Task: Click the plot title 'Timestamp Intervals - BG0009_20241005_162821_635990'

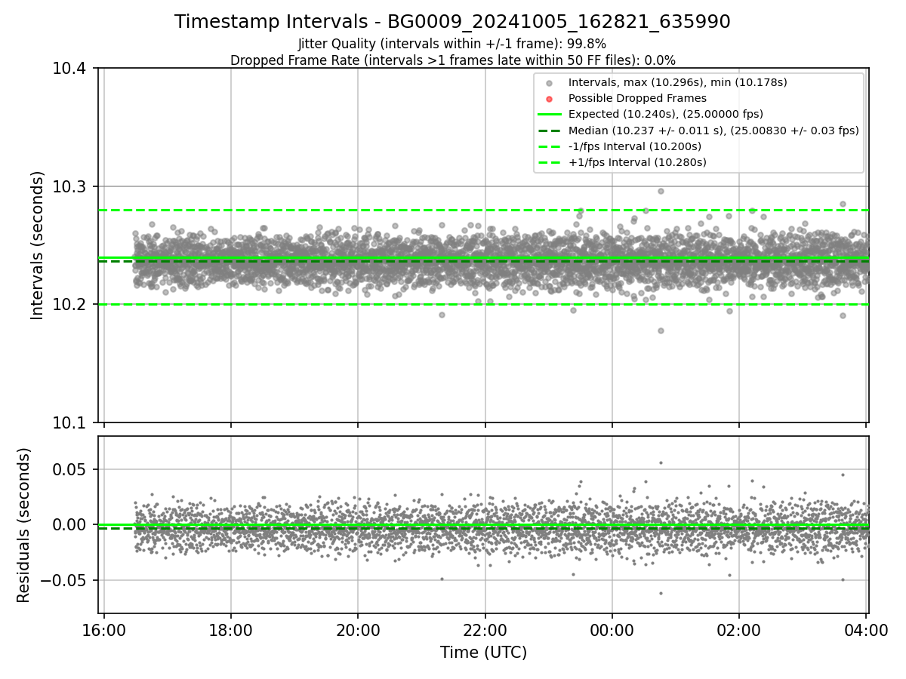Action: 452,22
